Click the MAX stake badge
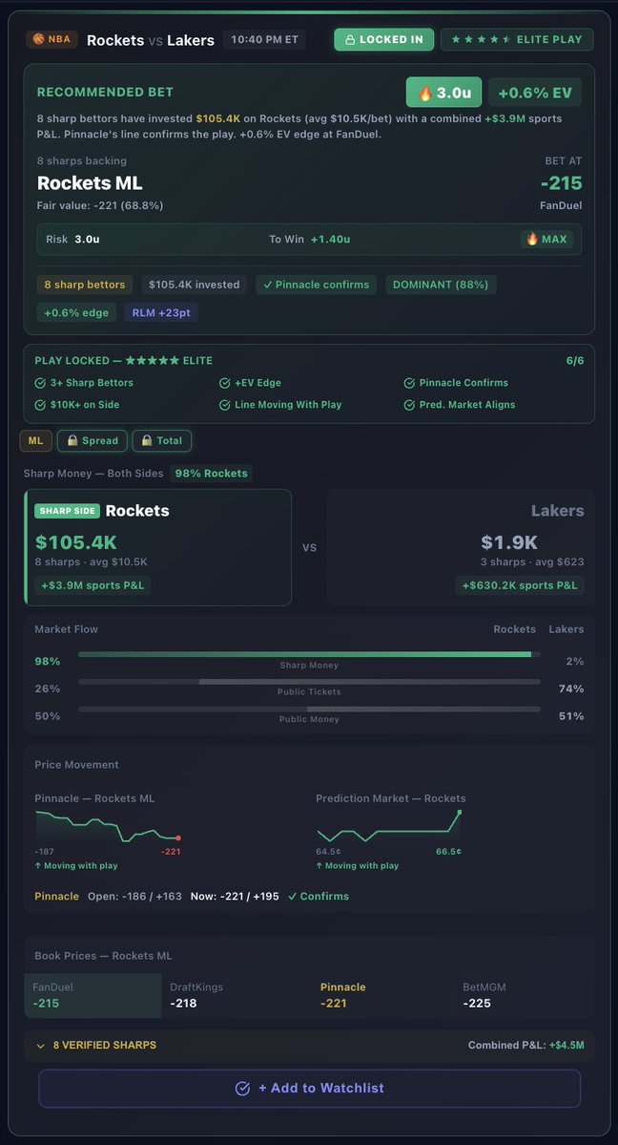Image resolution: width=618 pixels, height=1145 pixels. coord(546,239)
